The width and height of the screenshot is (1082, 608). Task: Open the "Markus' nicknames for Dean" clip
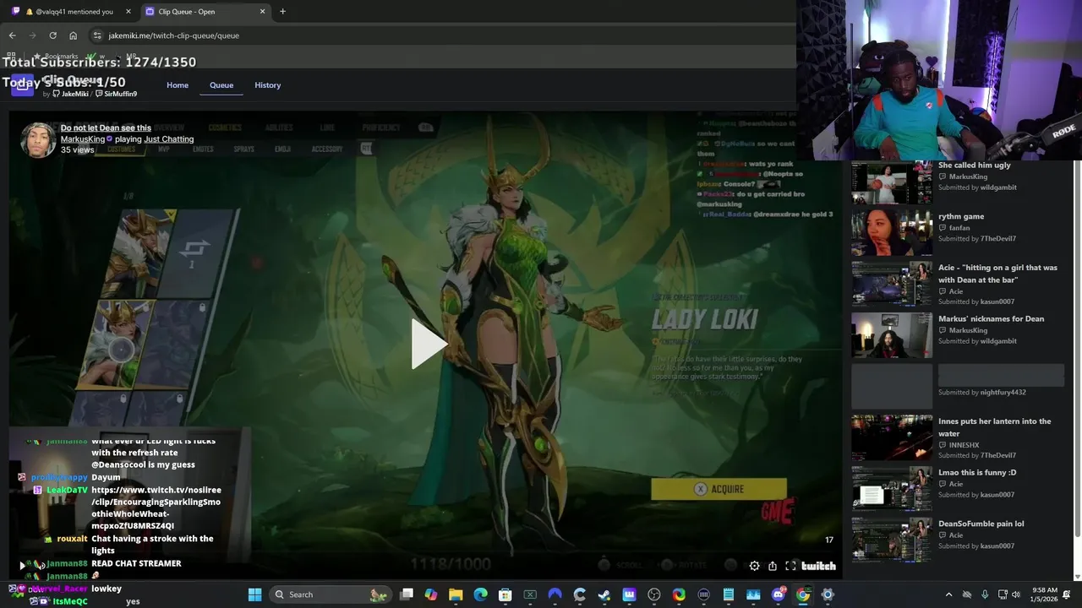pos(991,319)
